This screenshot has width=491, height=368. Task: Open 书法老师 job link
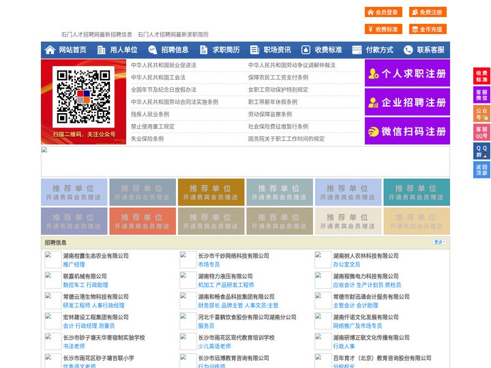74,346
